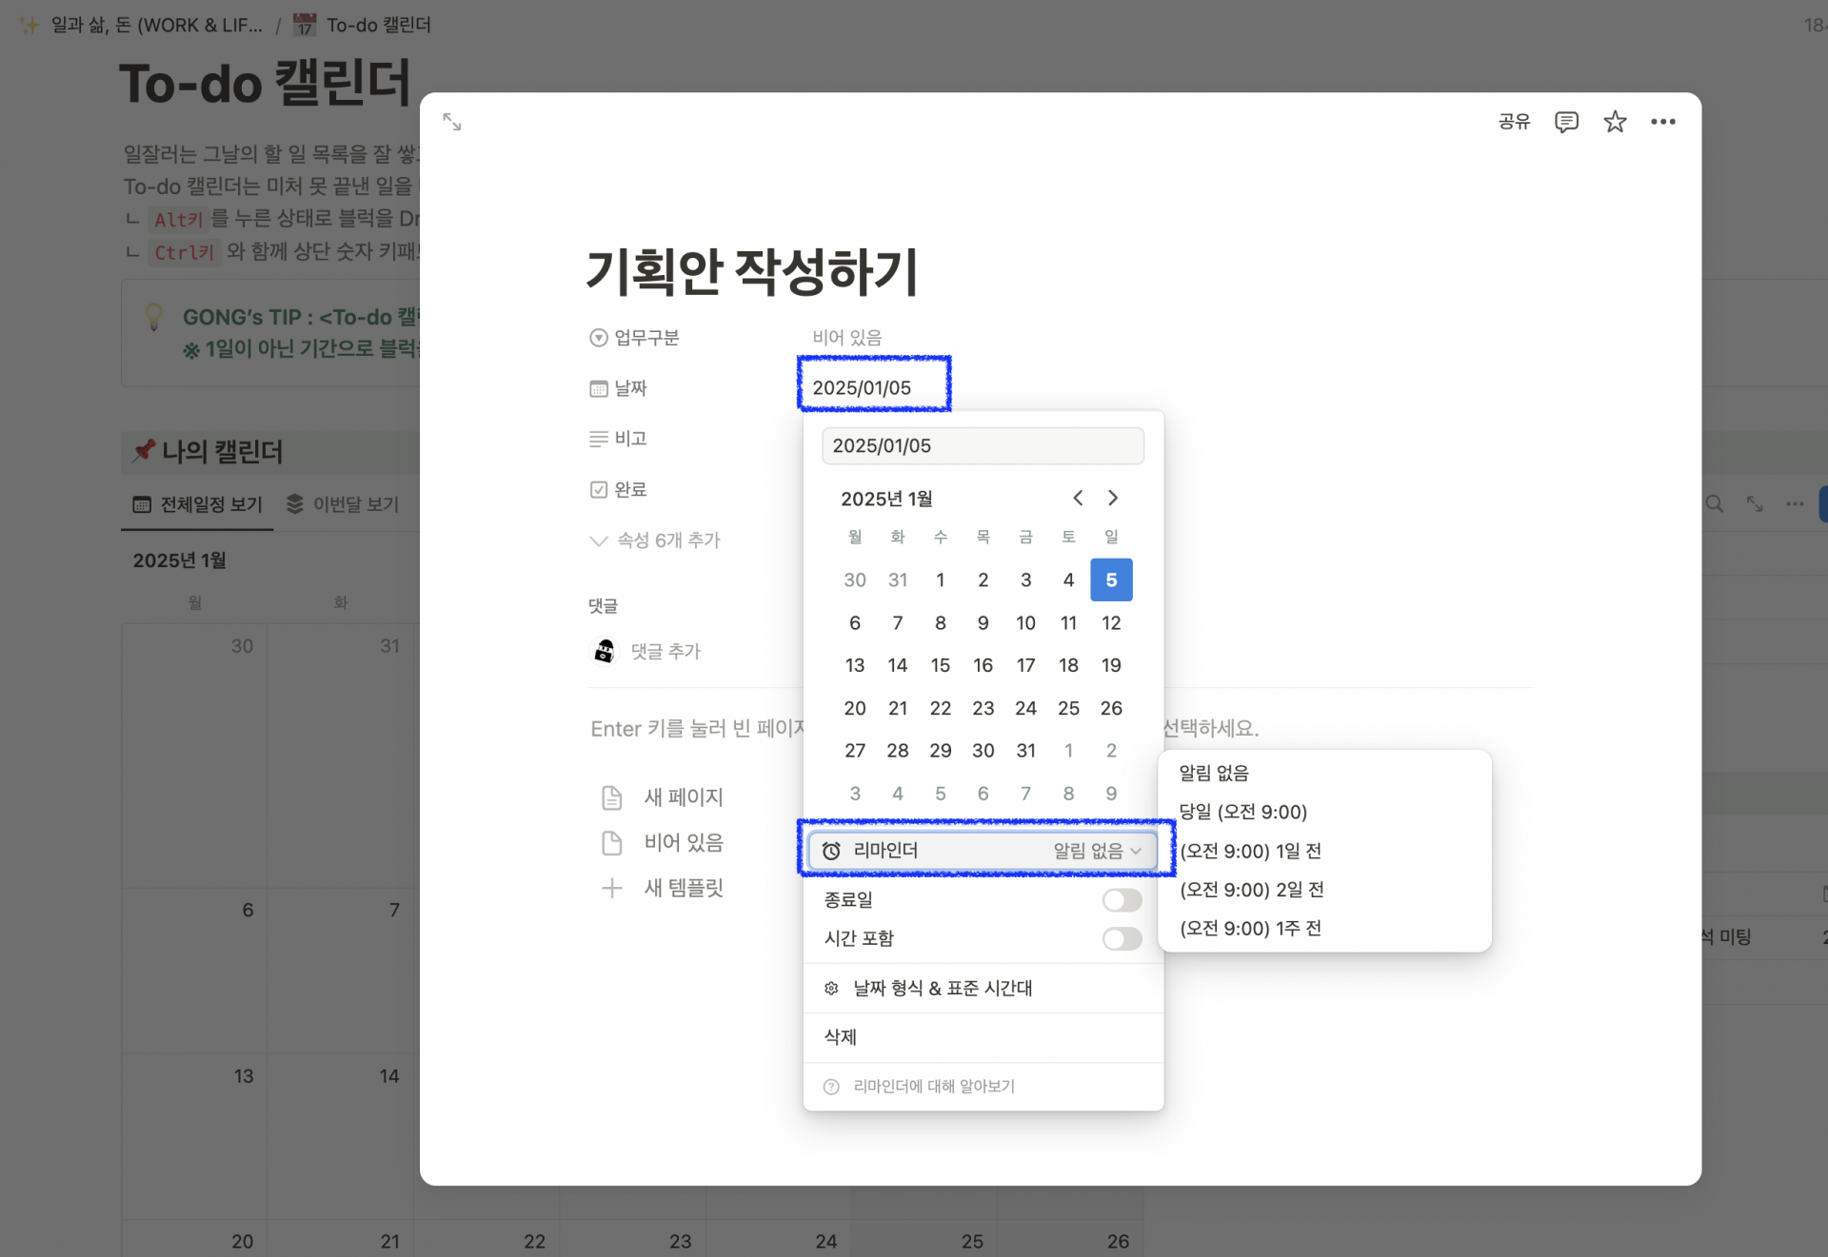
Task: Open the 리마인더에 대해 알아보기 link
Action: [x=931, y=1086]
